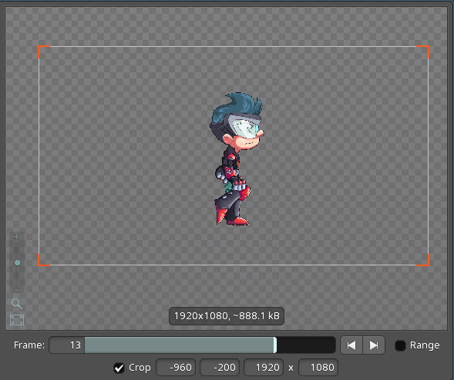Click the bottom-right orange crop corner handle
Screen dimensions: 454x380
423,260
